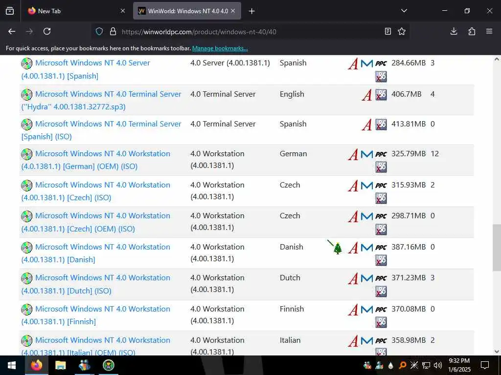Click the Firefox taskbar icon
The height and width of the screenshot is (375, 501).
(x=36, y=365)
